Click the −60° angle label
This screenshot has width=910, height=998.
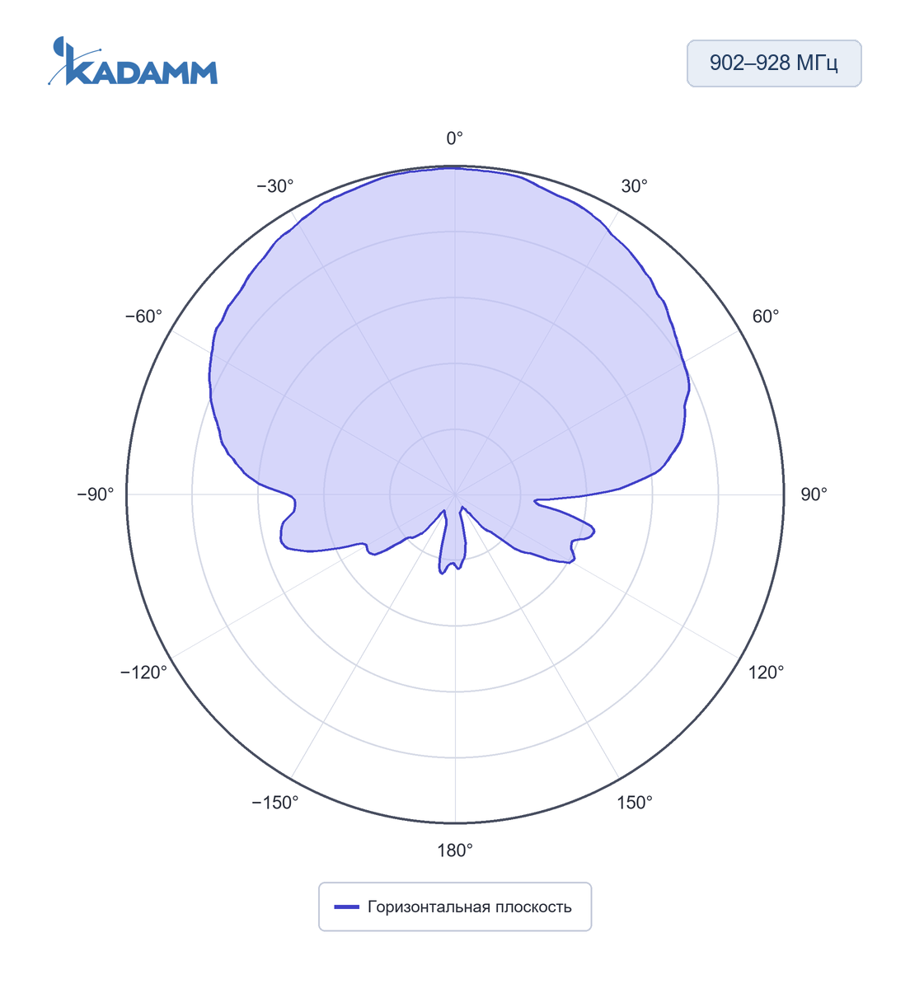pos(144,316)
